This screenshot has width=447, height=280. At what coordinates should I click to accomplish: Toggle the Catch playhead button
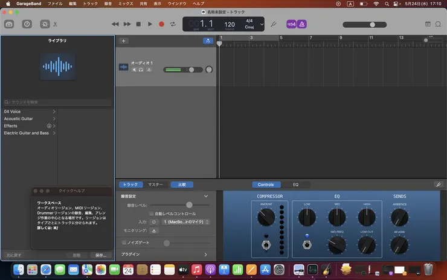click(208, 41)
